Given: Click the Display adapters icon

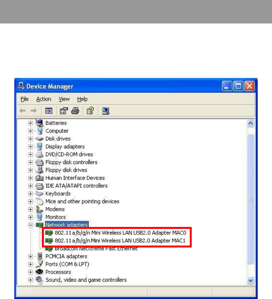Looking at the screenshot, I should point(40,146).
